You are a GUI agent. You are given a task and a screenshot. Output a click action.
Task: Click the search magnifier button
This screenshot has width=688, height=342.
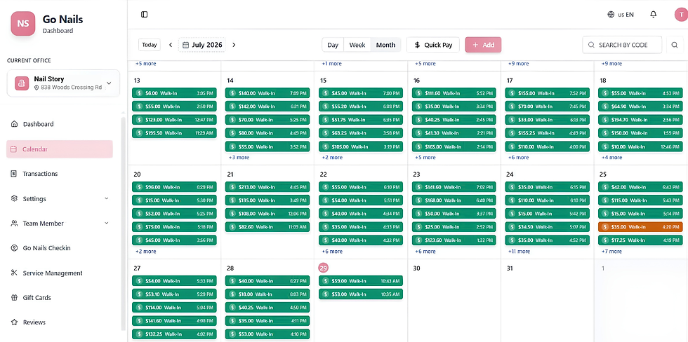point(675,45)
